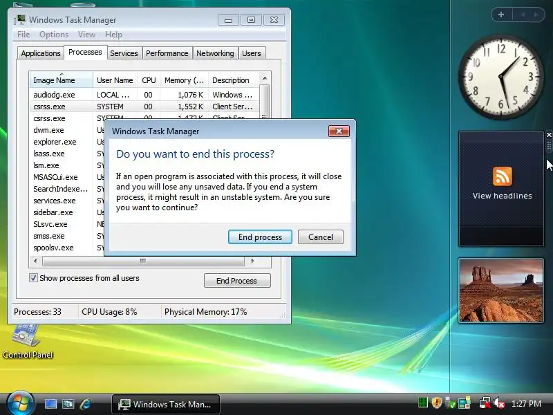Sort by User Name column header

[115, 80]
